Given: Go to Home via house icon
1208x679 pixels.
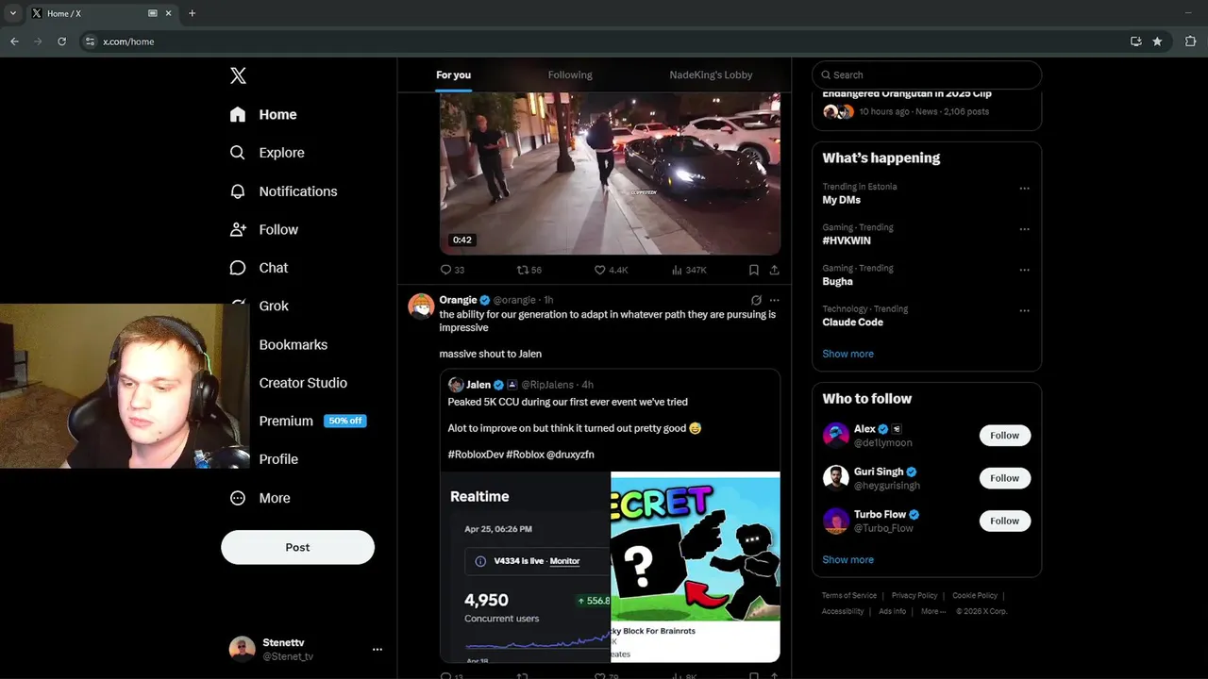Looking at the screenshot, I should coord(238,114).
